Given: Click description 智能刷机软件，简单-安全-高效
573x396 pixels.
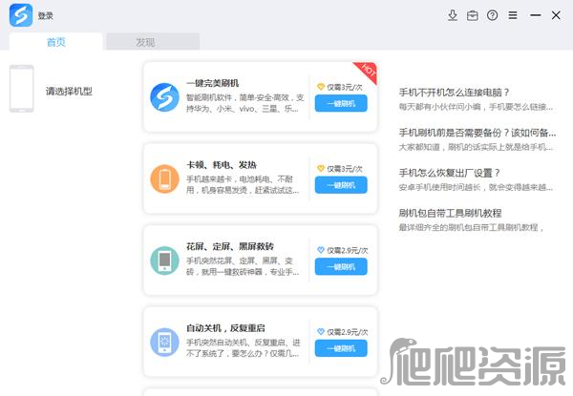Looking at the screenshot, I should (244, 103).
